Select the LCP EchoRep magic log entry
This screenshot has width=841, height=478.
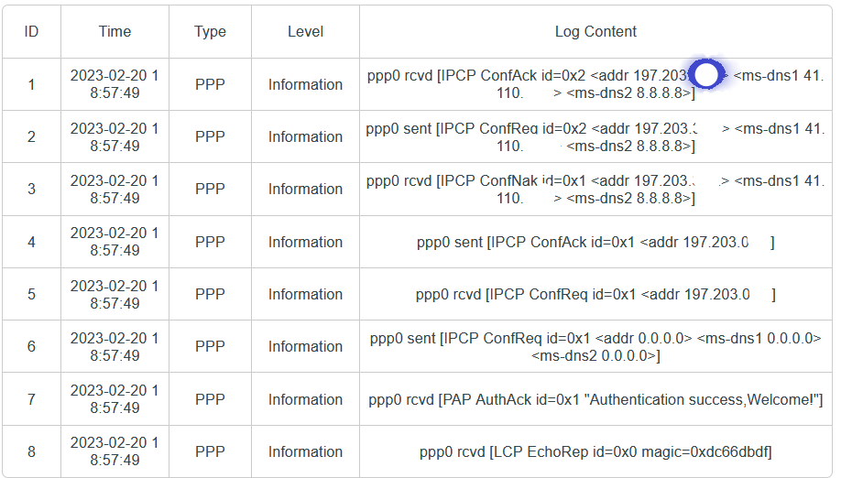click(x=595, y=451)
